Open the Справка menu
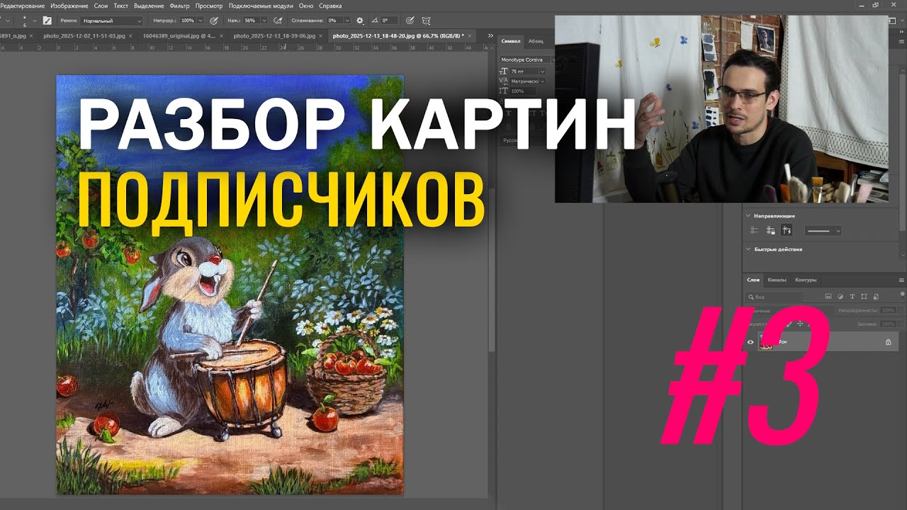Screen dimensions: 907x510 [330, 6]
